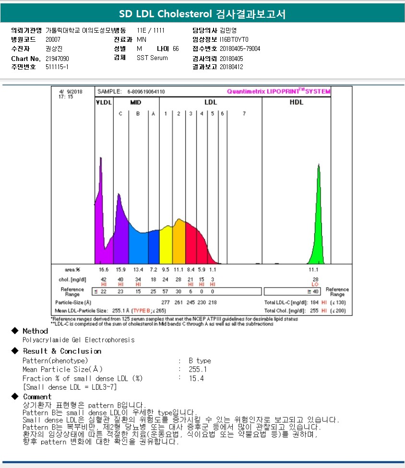The width and height of the screenshot is (405, 468).
Task: Select MID B cholesterol value 34
Action: (x=138, y=279)
